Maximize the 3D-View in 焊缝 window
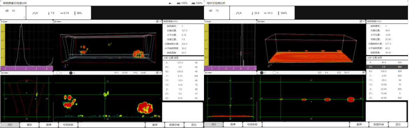The image size is (409, 128). click(157, 21)
